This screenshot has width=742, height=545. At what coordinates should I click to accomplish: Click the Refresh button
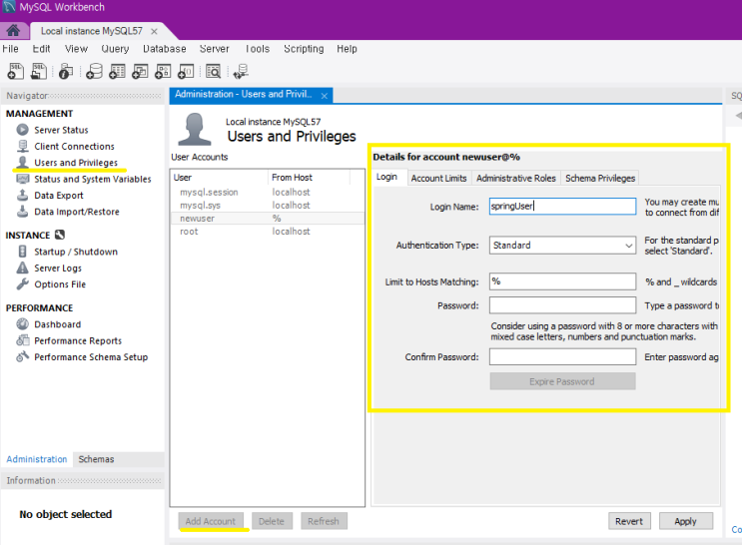click(x=324, y=521)
